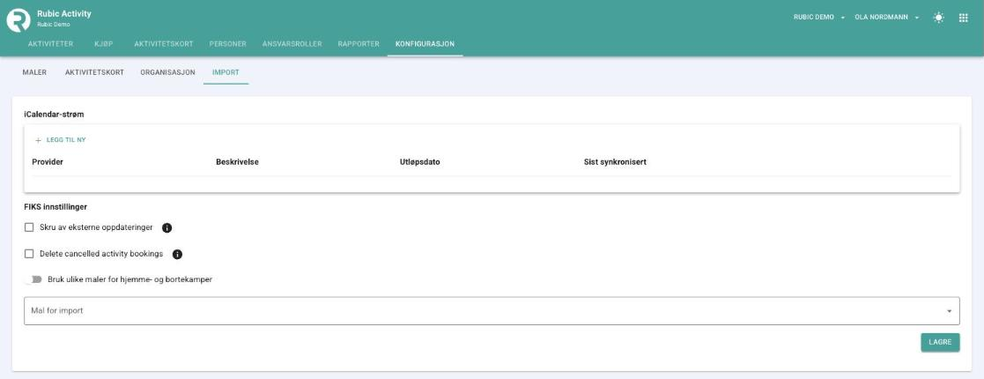
Task: Click the Rubic Activity logo icon
Action: [18, 20]
